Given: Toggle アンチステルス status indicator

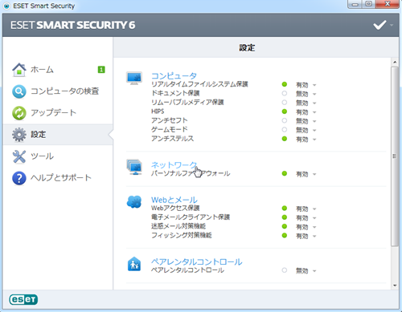Looking at the screenshot, I should 285,139.
